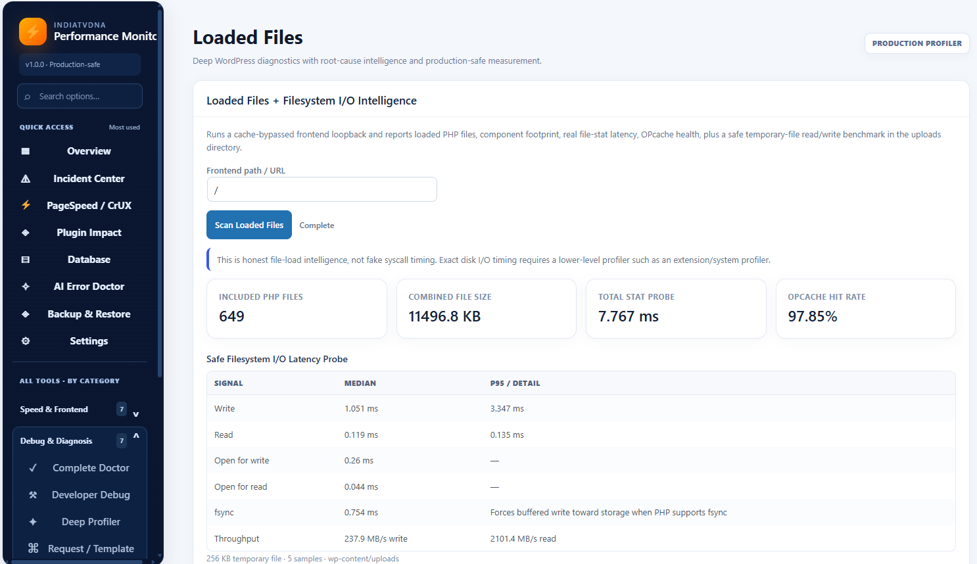Open Complete Doctor tool
This screenshot has width=977, height=564.
[80, 468]
